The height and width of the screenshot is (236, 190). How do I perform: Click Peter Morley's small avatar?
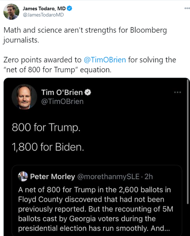tap(23, 176)
